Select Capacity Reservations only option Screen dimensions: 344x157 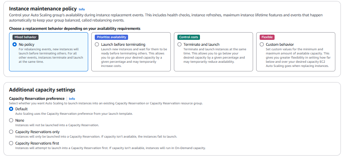coord(11,132)
